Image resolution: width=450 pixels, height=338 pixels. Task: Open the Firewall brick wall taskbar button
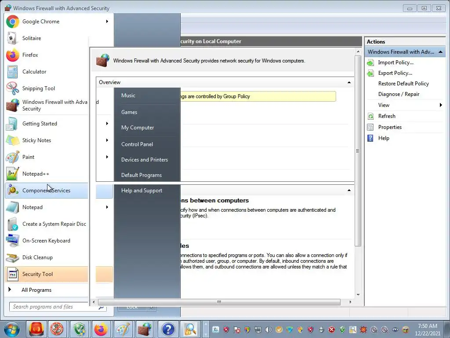click(x=145, y=329)
